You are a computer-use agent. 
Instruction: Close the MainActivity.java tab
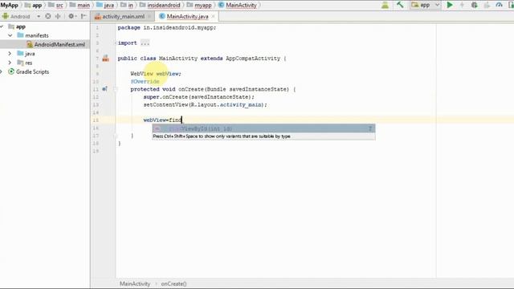pyautogui.click(x=213, y=16)
